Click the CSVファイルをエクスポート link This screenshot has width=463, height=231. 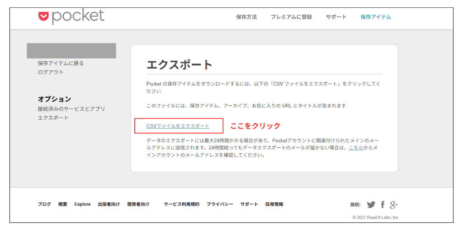click(x=178, y=126)
